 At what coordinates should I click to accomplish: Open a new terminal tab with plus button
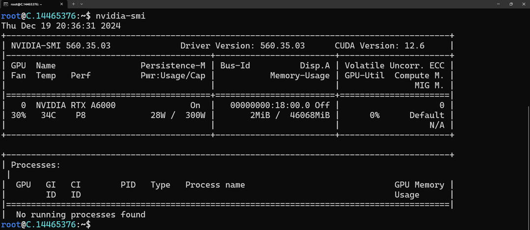73,4
